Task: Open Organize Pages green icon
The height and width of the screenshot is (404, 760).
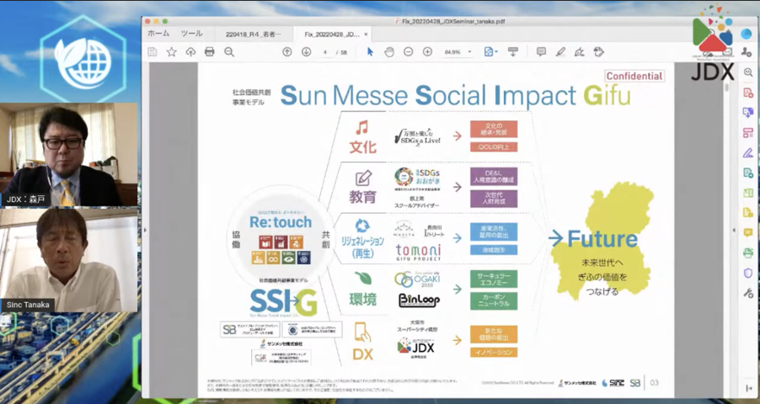Action: [748, 193]
